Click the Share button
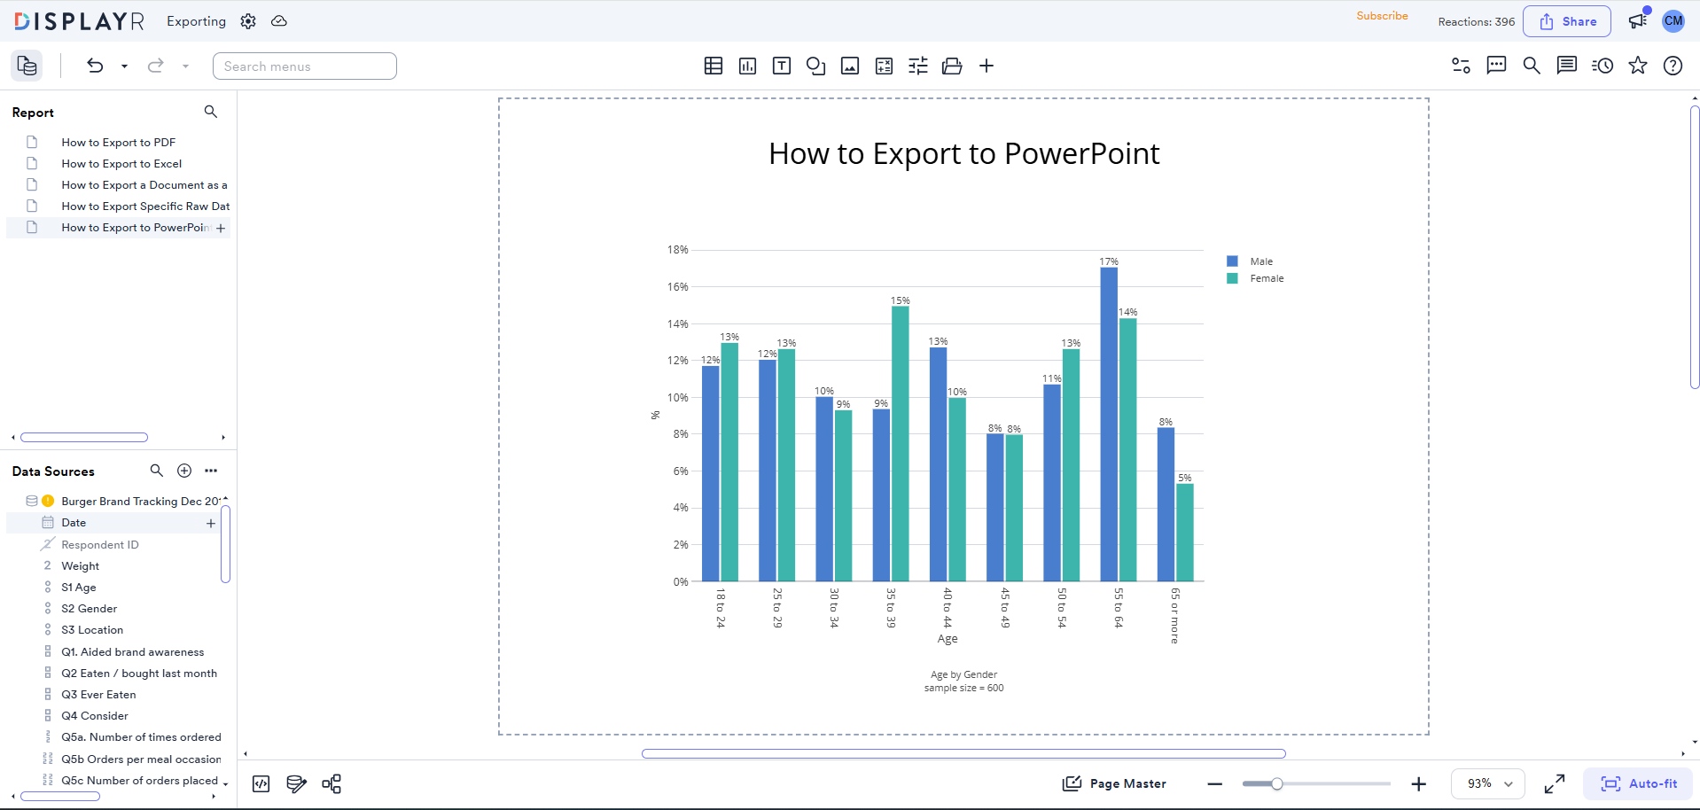 1566,20
